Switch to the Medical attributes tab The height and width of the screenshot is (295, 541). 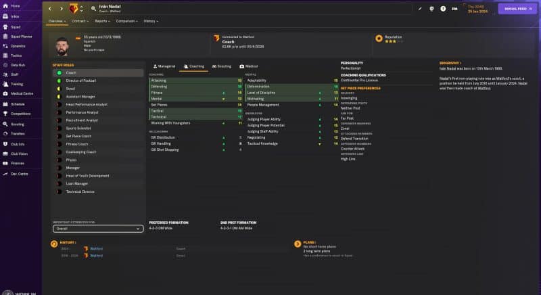coord(249,66)
